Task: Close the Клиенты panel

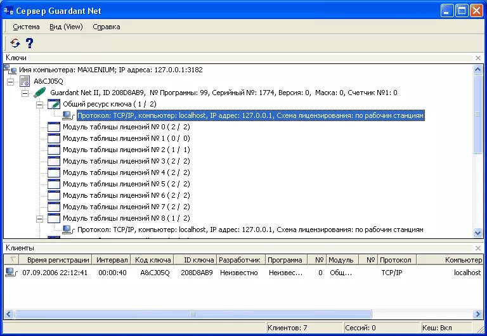Action: tap(478, 248)
